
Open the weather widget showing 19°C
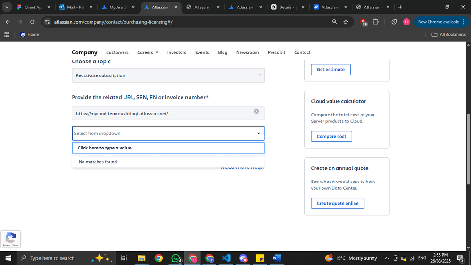351,258
